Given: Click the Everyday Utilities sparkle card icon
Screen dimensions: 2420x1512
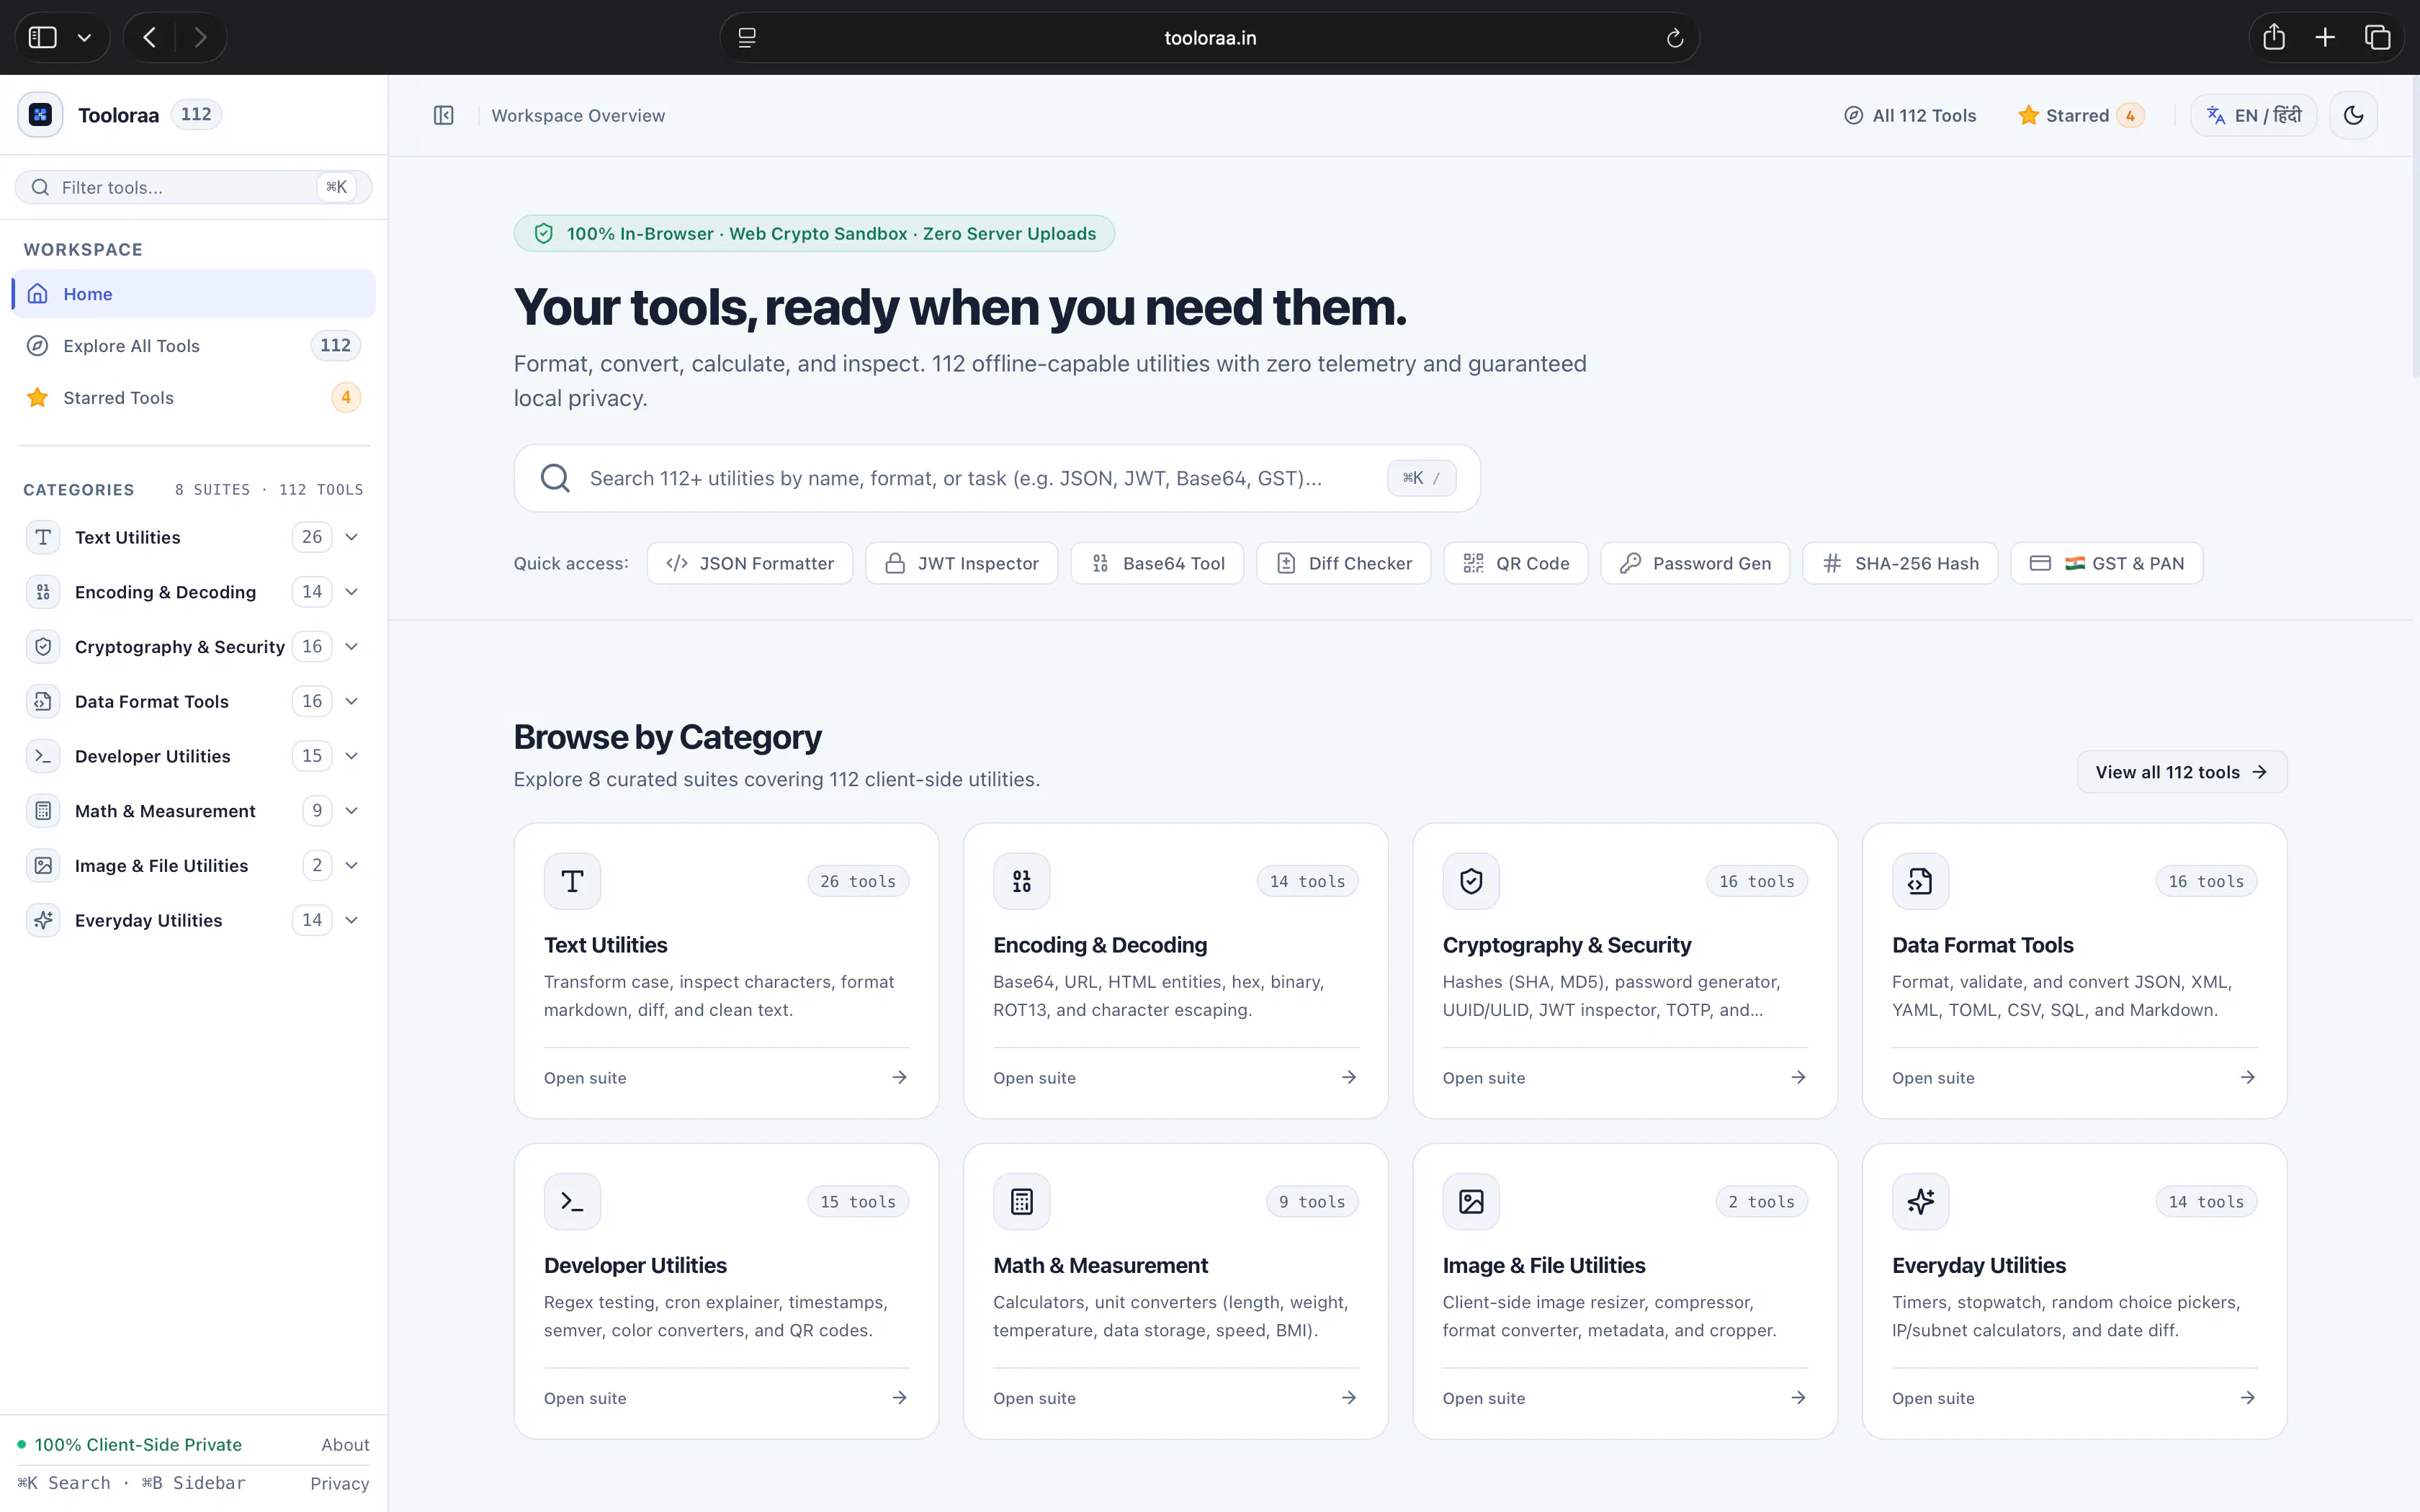Looking at the screenshot, I should (1920, 1201).
